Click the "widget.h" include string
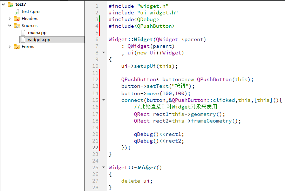The height and width of the screenshot is (191, 285). [153, 6]
